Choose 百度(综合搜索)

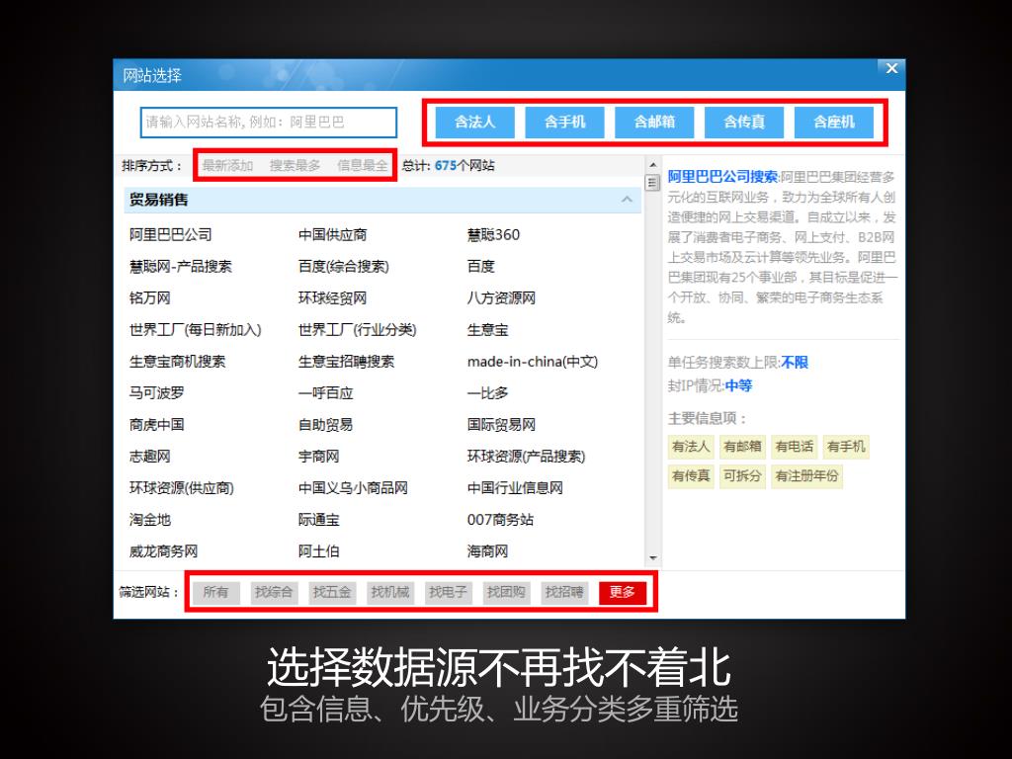pyautogui.click(x=343, y=266)
